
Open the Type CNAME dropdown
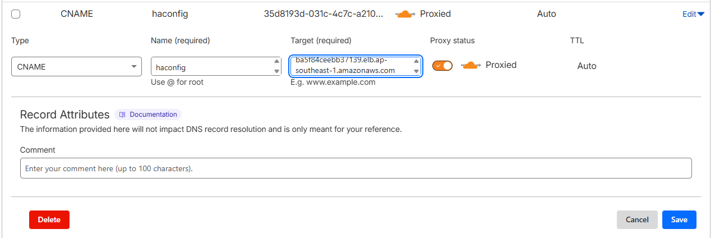[76, 67]
